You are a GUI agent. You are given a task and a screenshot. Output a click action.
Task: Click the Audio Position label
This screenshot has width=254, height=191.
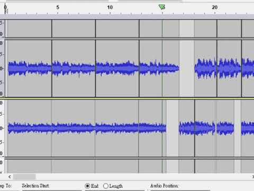click(164, 186)
